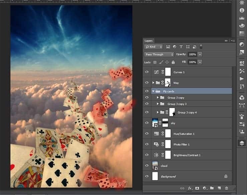Add a layer mask to the selection
This screenshot has height=195, width=247.
point(197,188)
